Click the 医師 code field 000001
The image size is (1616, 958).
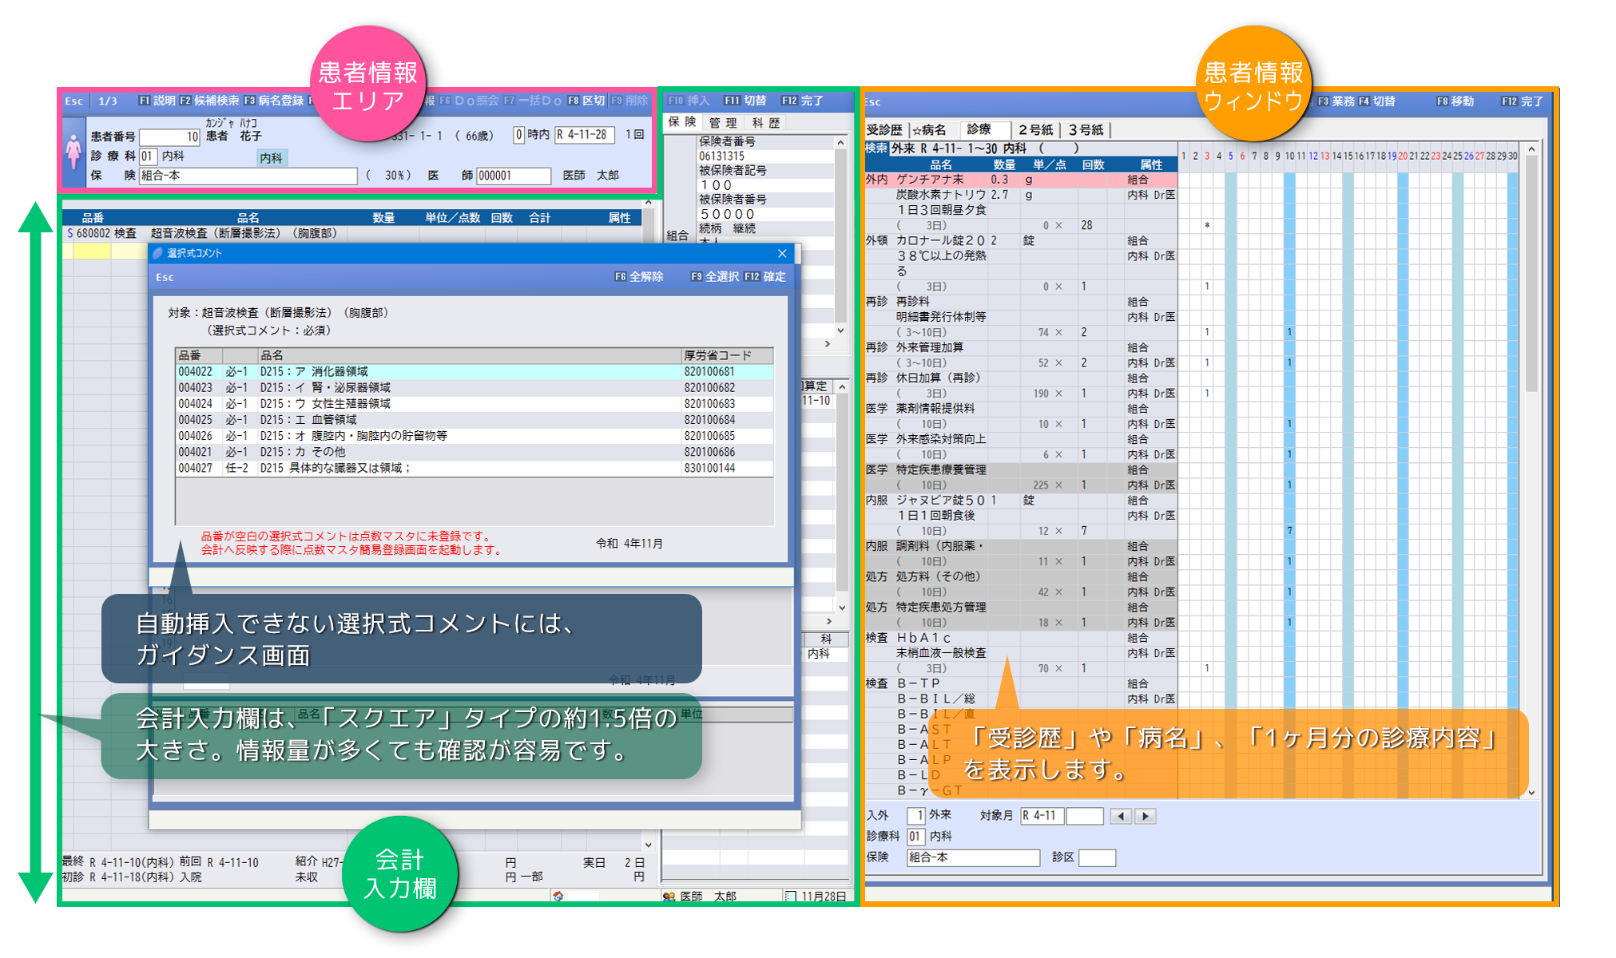click(x=514, y=176)
